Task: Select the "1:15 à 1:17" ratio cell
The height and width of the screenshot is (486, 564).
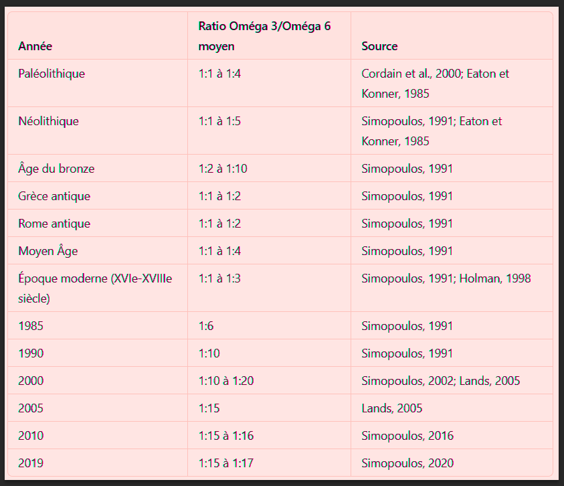Action: click(225, 463)
